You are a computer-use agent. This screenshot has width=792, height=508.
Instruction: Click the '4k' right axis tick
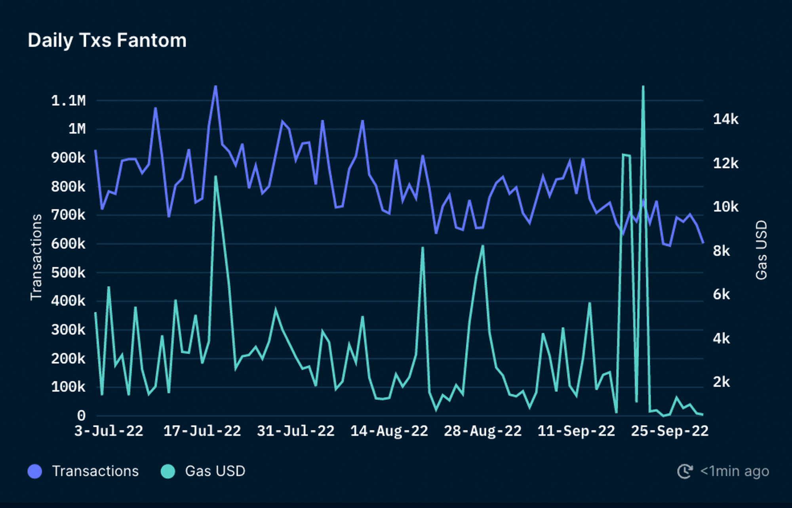click(722, 338)
